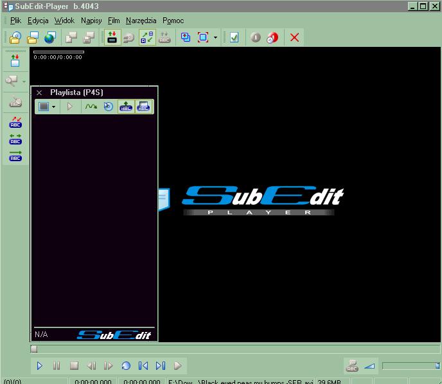Viewport: 442px width, 384px height.
Task: Click the grayed ABC icon near volume
Action: tap(352, 365)
